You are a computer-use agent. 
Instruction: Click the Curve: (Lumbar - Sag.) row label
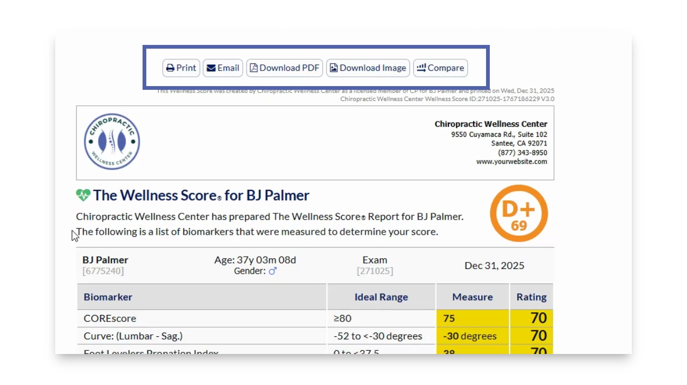click(133, 336)
